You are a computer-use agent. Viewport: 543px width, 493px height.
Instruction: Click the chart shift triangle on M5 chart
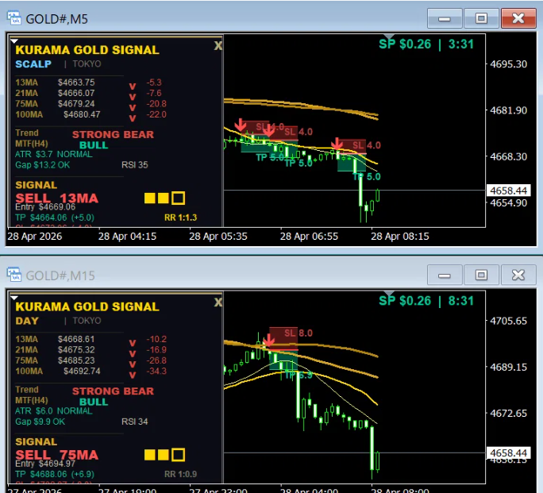pyautogui.click(x=389, y=37)
